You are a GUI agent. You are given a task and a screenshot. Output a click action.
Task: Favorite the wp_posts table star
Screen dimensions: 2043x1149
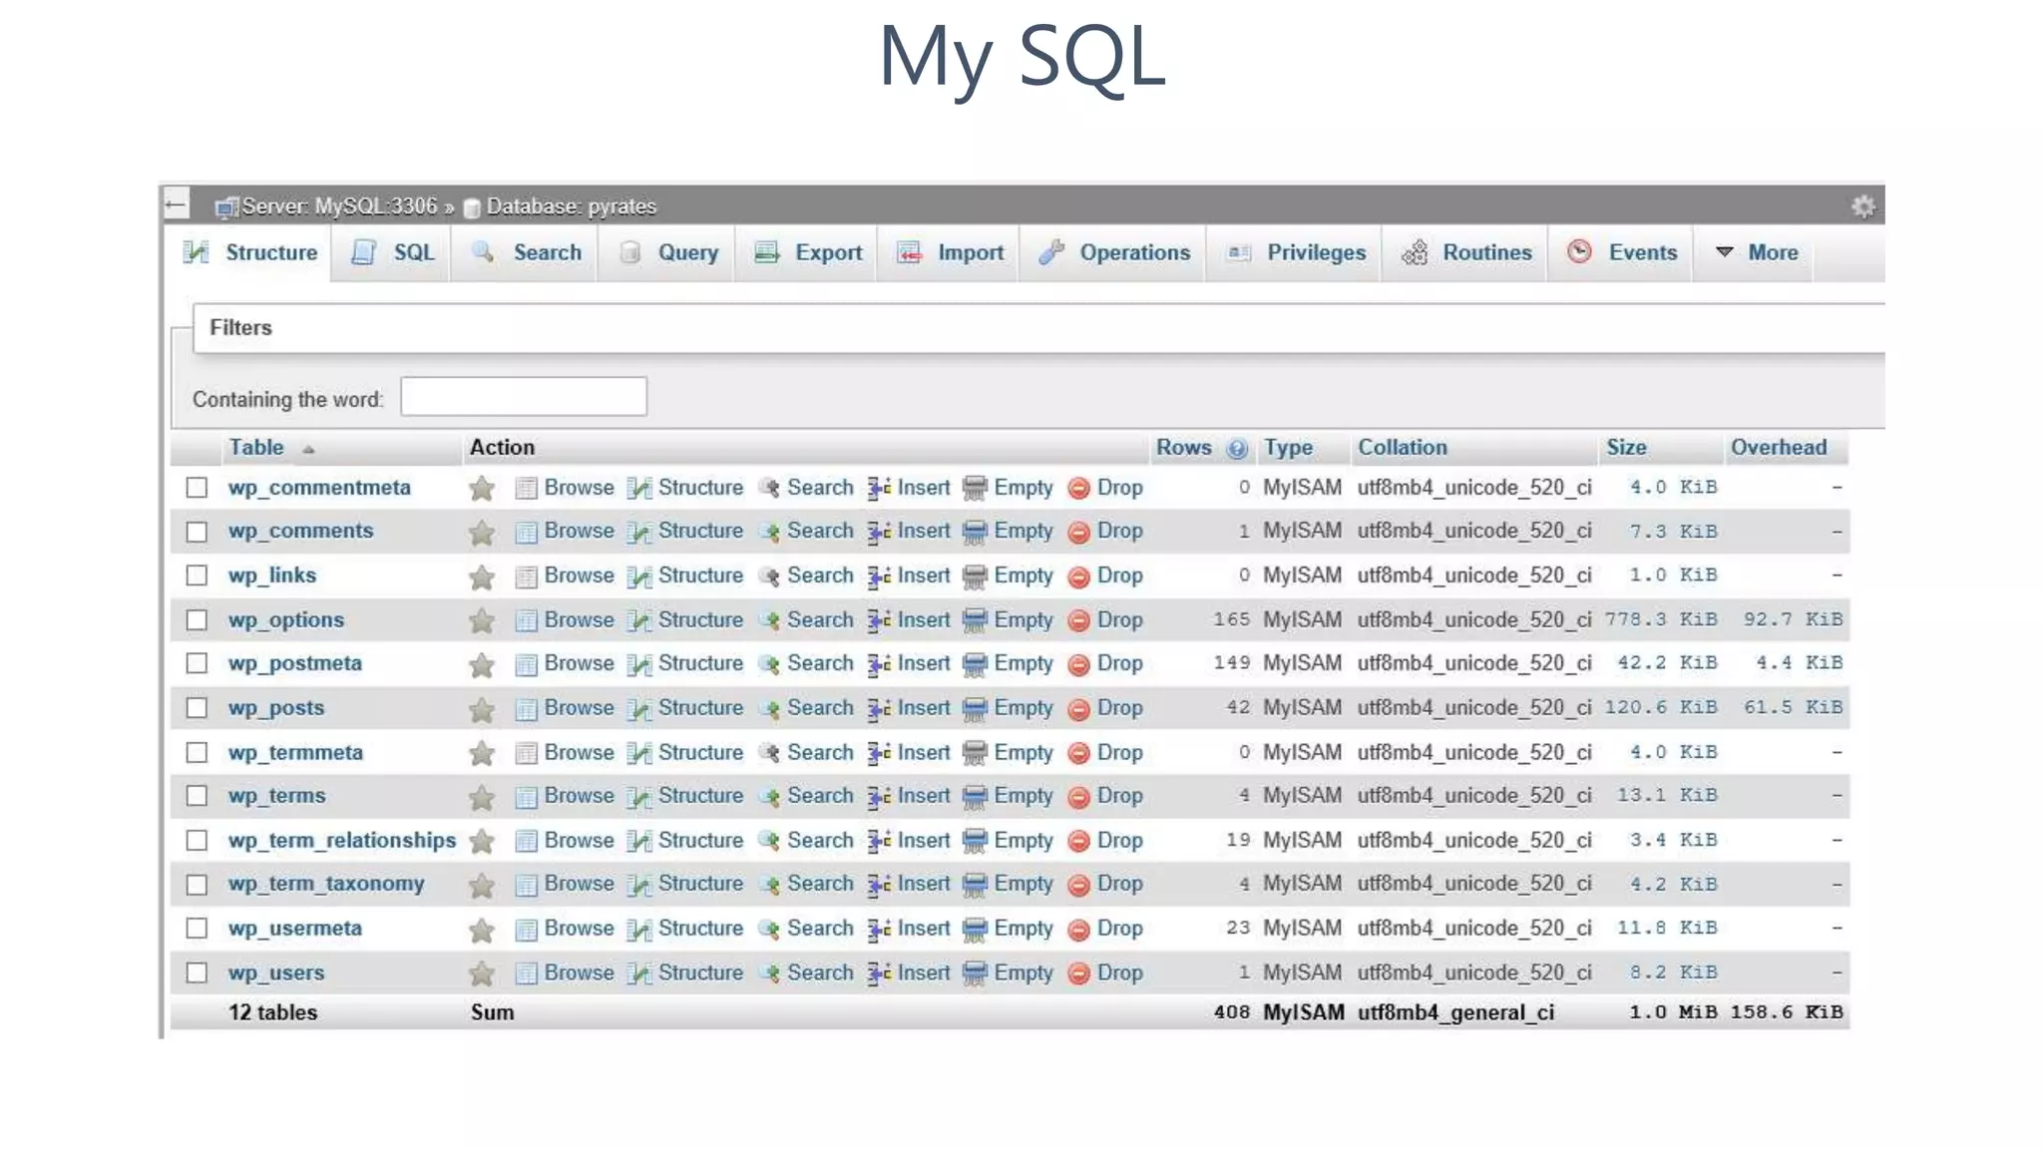pyautogui.click(x=482, y=709)
